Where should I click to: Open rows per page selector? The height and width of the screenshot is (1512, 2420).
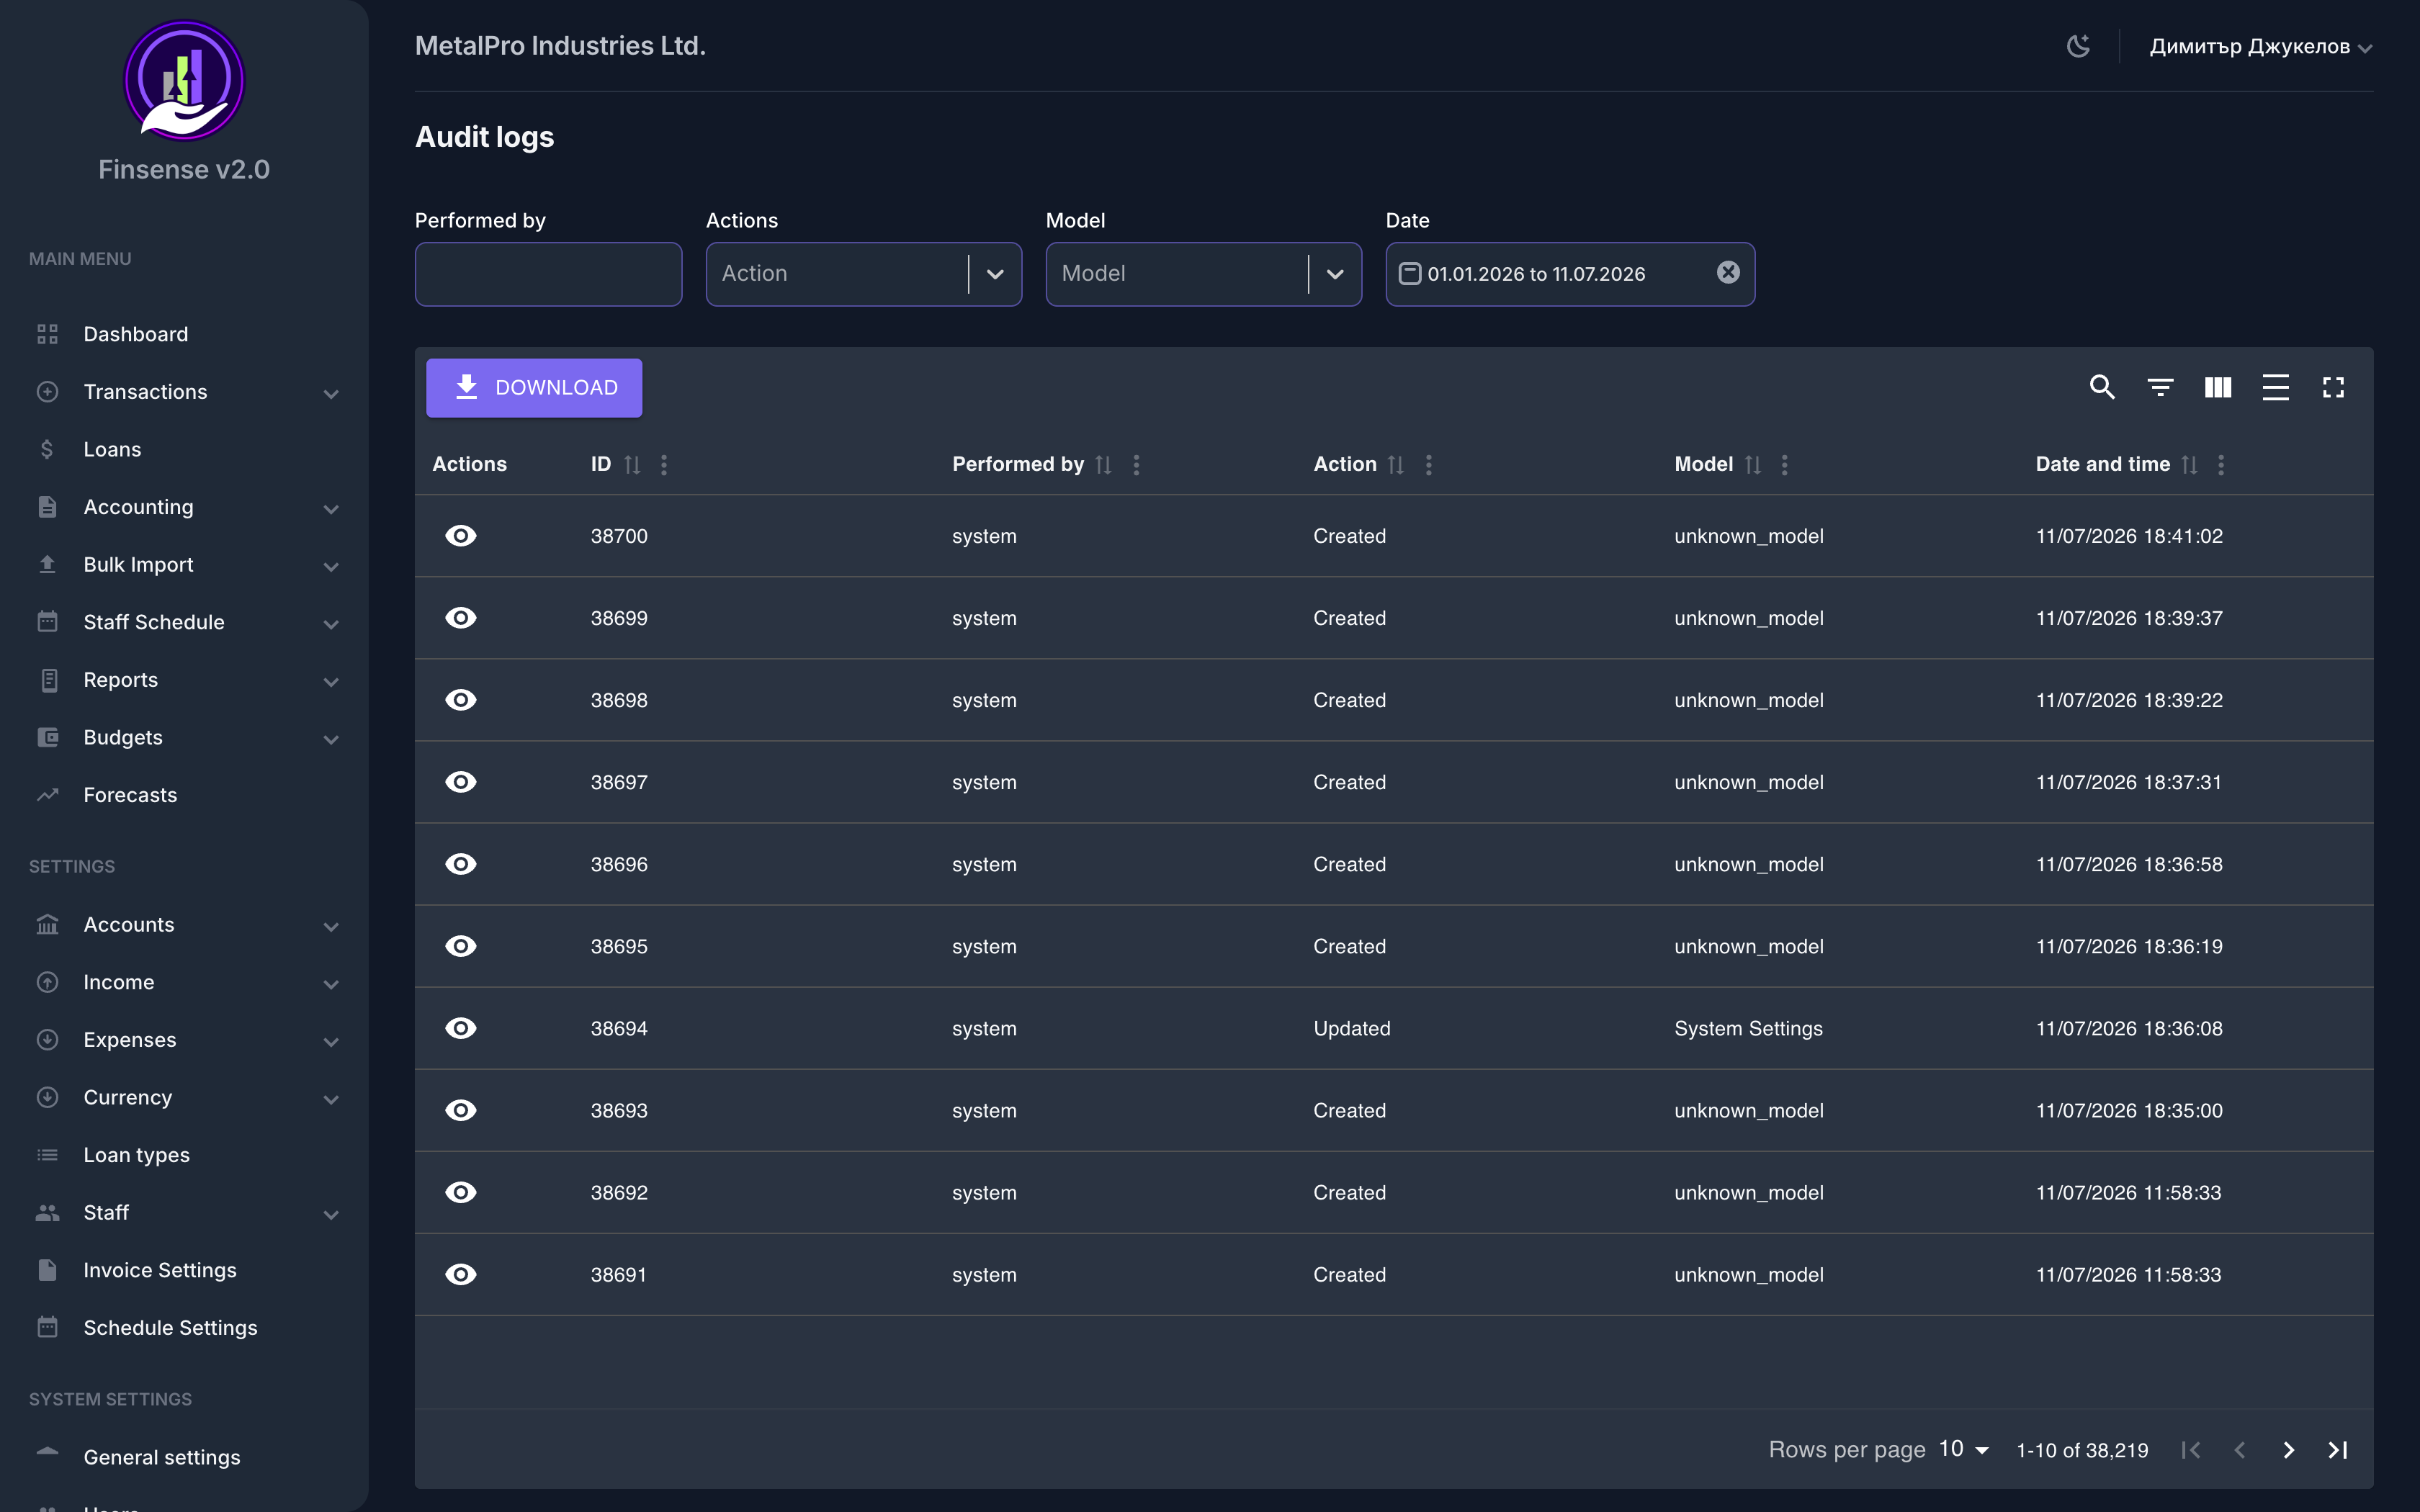pos(1964,1449)
